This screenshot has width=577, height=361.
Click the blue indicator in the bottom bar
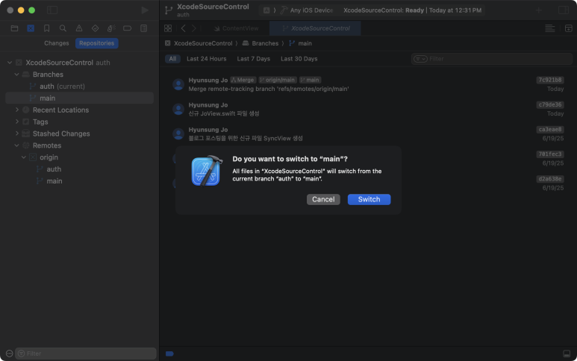[169, 354]
